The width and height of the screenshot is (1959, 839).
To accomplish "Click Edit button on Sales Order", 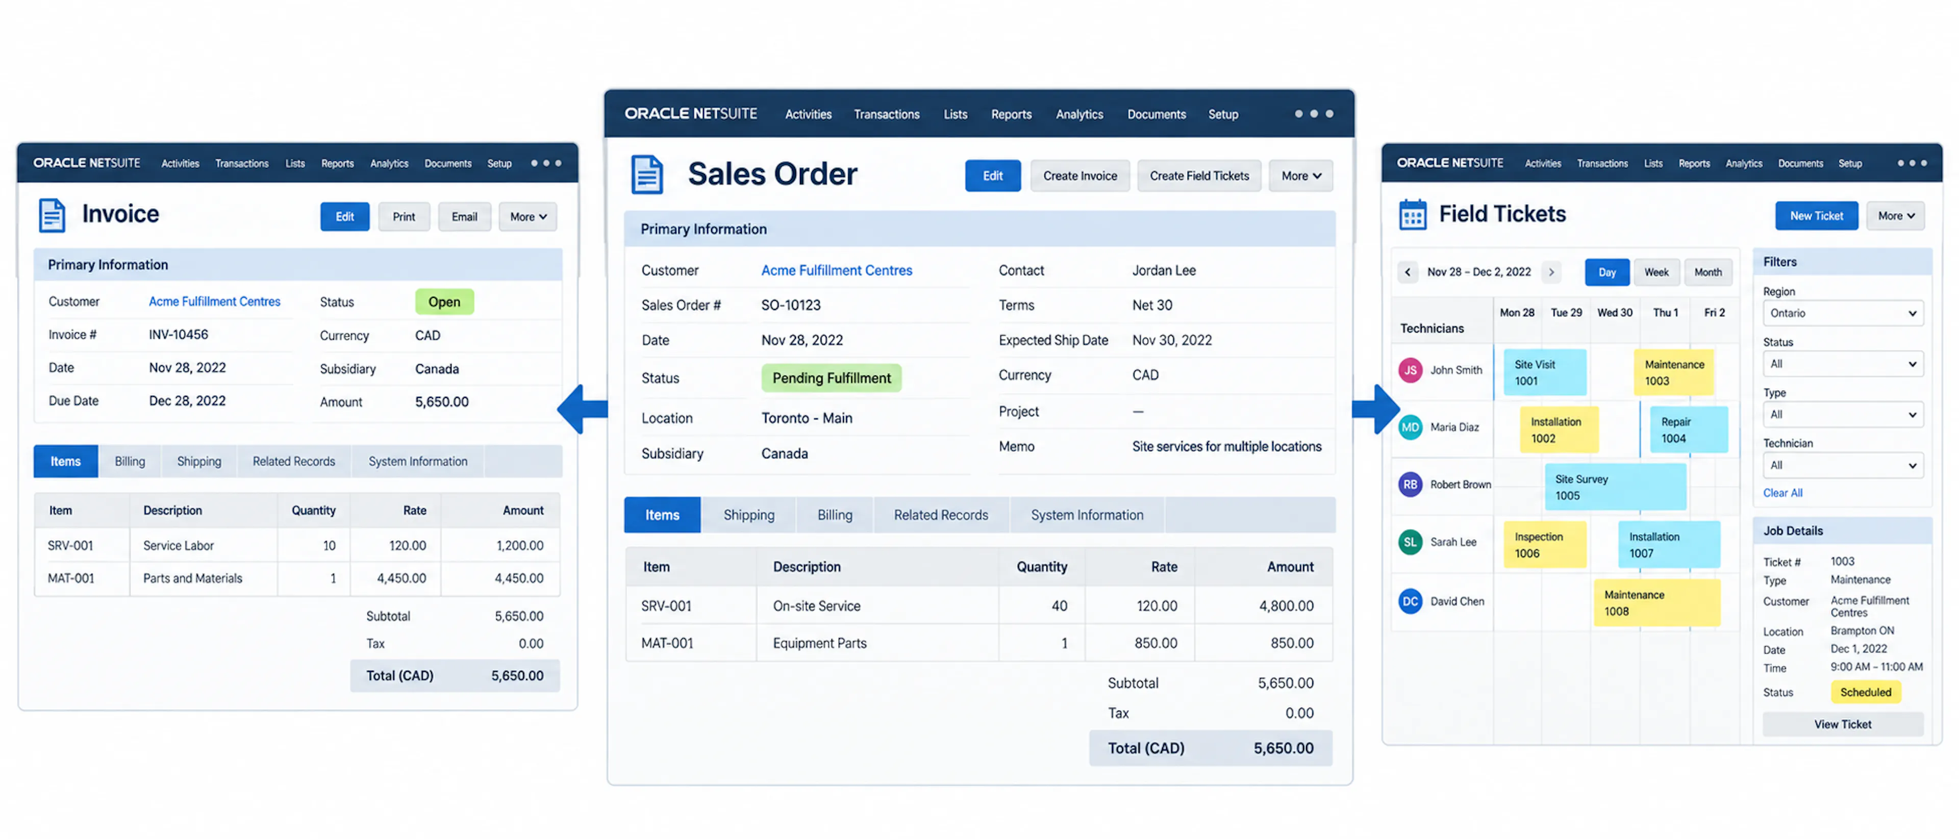I will click(992, 175).
